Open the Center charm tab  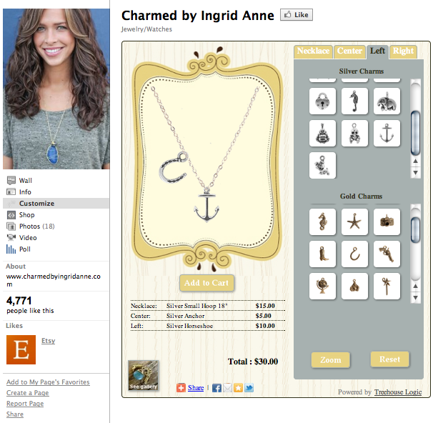click(x=349, y=51)
